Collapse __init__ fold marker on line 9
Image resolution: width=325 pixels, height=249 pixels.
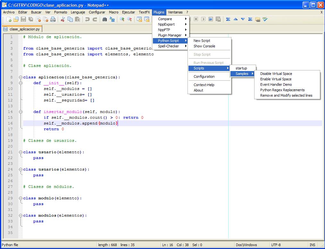click(x=21, y=83)
